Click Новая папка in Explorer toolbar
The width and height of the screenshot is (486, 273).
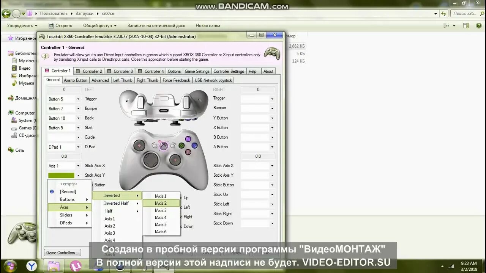[x=208, y=25]
